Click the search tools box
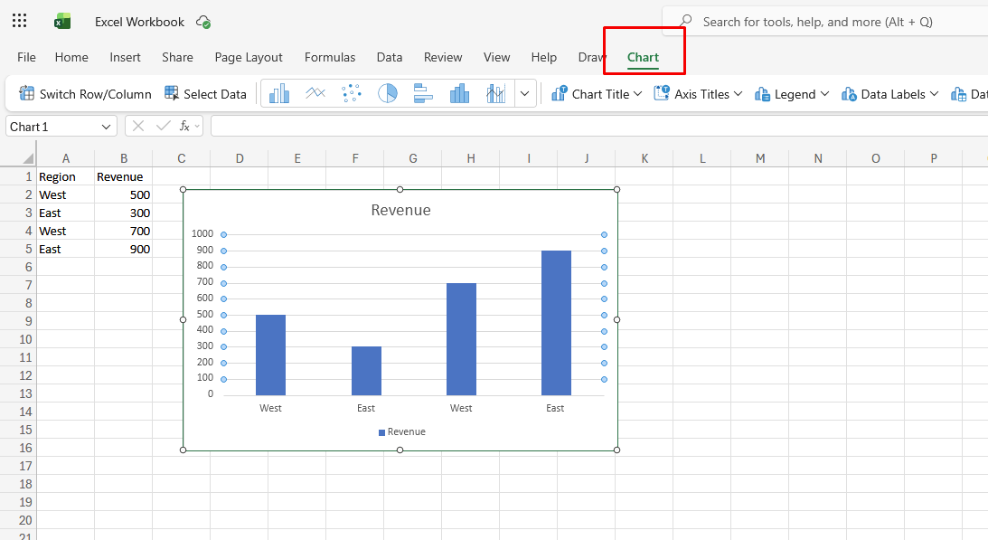988x540 pixels. click(825, 22)
